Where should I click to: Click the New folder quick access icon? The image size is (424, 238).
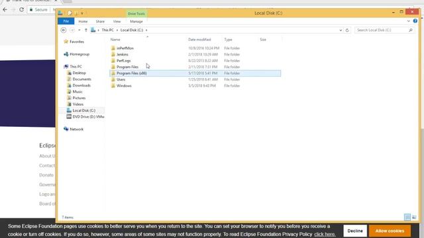[x=76, y=13]
